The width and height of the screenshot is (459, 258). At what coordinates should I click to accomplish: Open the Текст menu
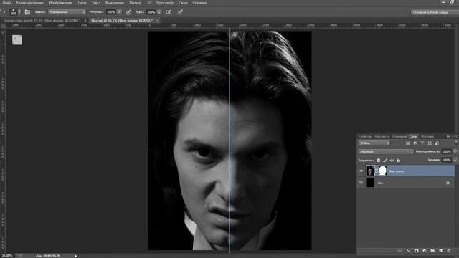pyautogui.click(x=95, y=3)
